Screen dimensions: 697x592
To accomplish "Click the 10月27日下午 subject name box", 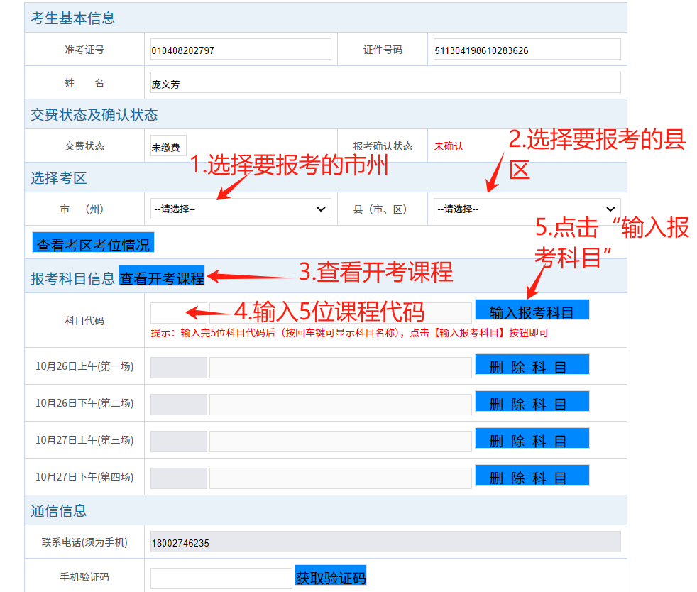I will click(x=340, y=478).
